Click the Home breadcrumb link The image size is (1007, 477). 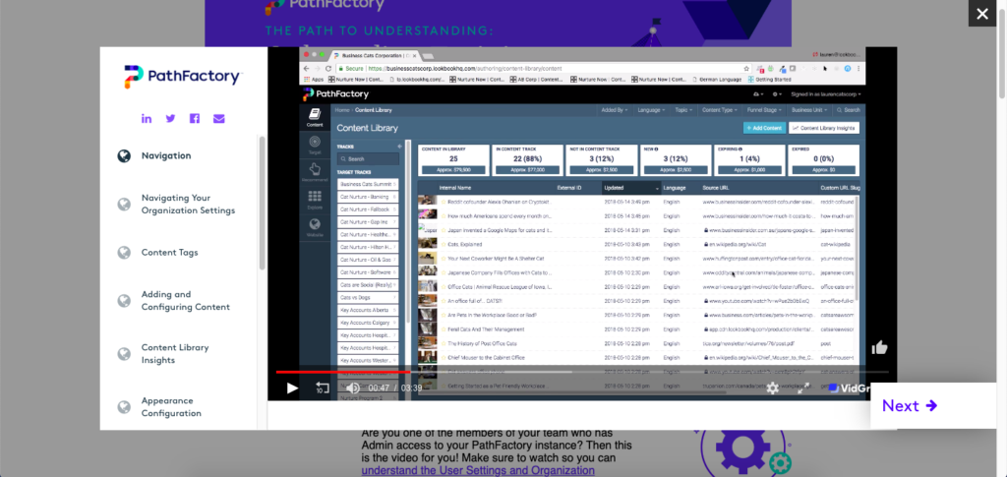coord(342,110)
